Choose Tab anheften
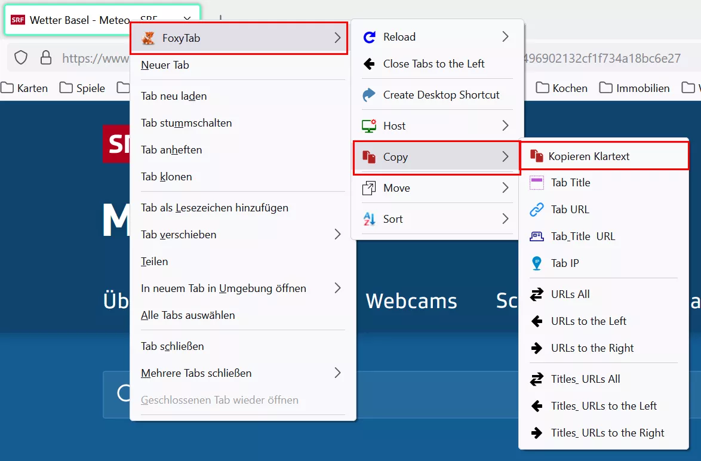The height and width of the screenshot is (461, 701). point(243,150)
